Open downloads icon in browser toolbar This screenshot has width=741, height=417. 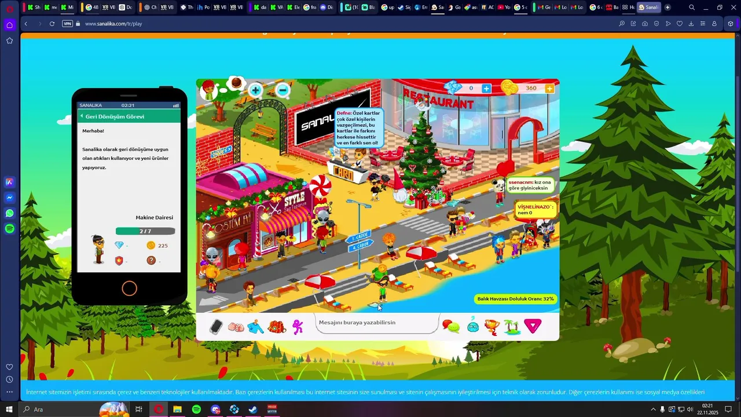click(x=691, y=24)
